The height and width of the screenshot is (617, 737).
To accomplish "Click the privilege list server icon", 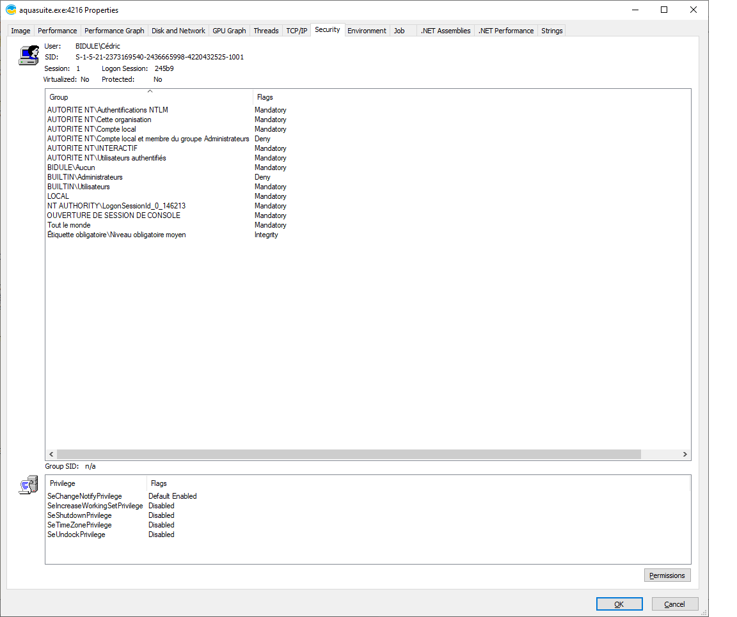I will click(28, 485).
